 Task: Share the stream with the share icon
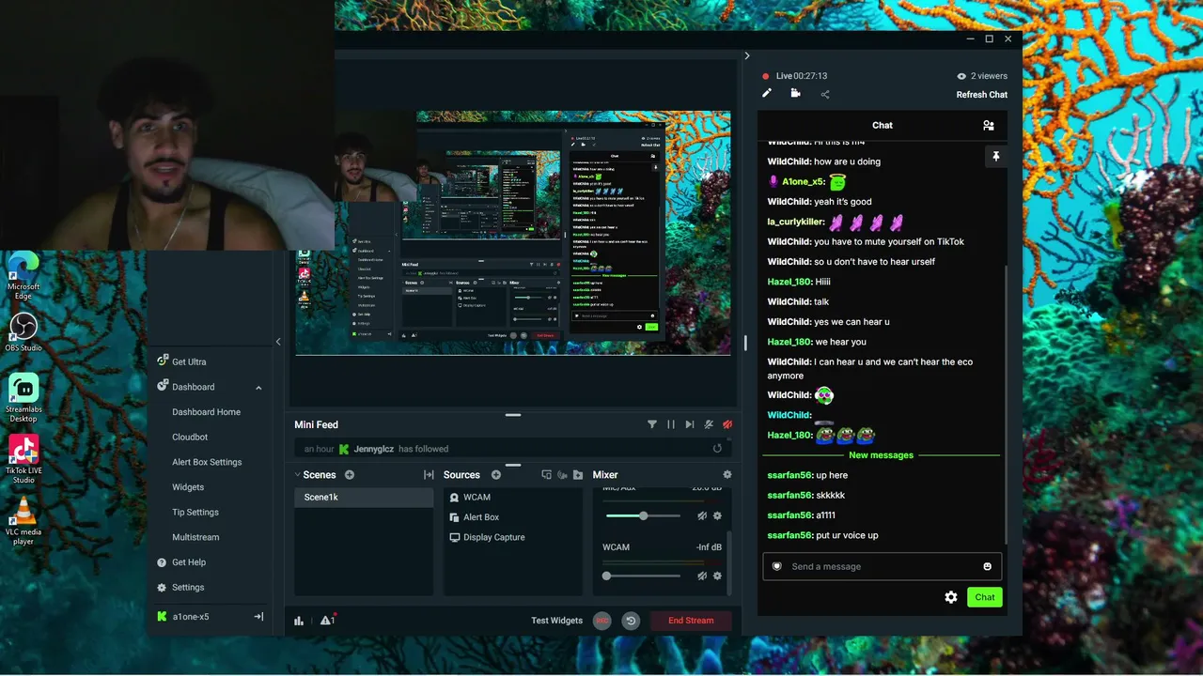pos(825,94)
